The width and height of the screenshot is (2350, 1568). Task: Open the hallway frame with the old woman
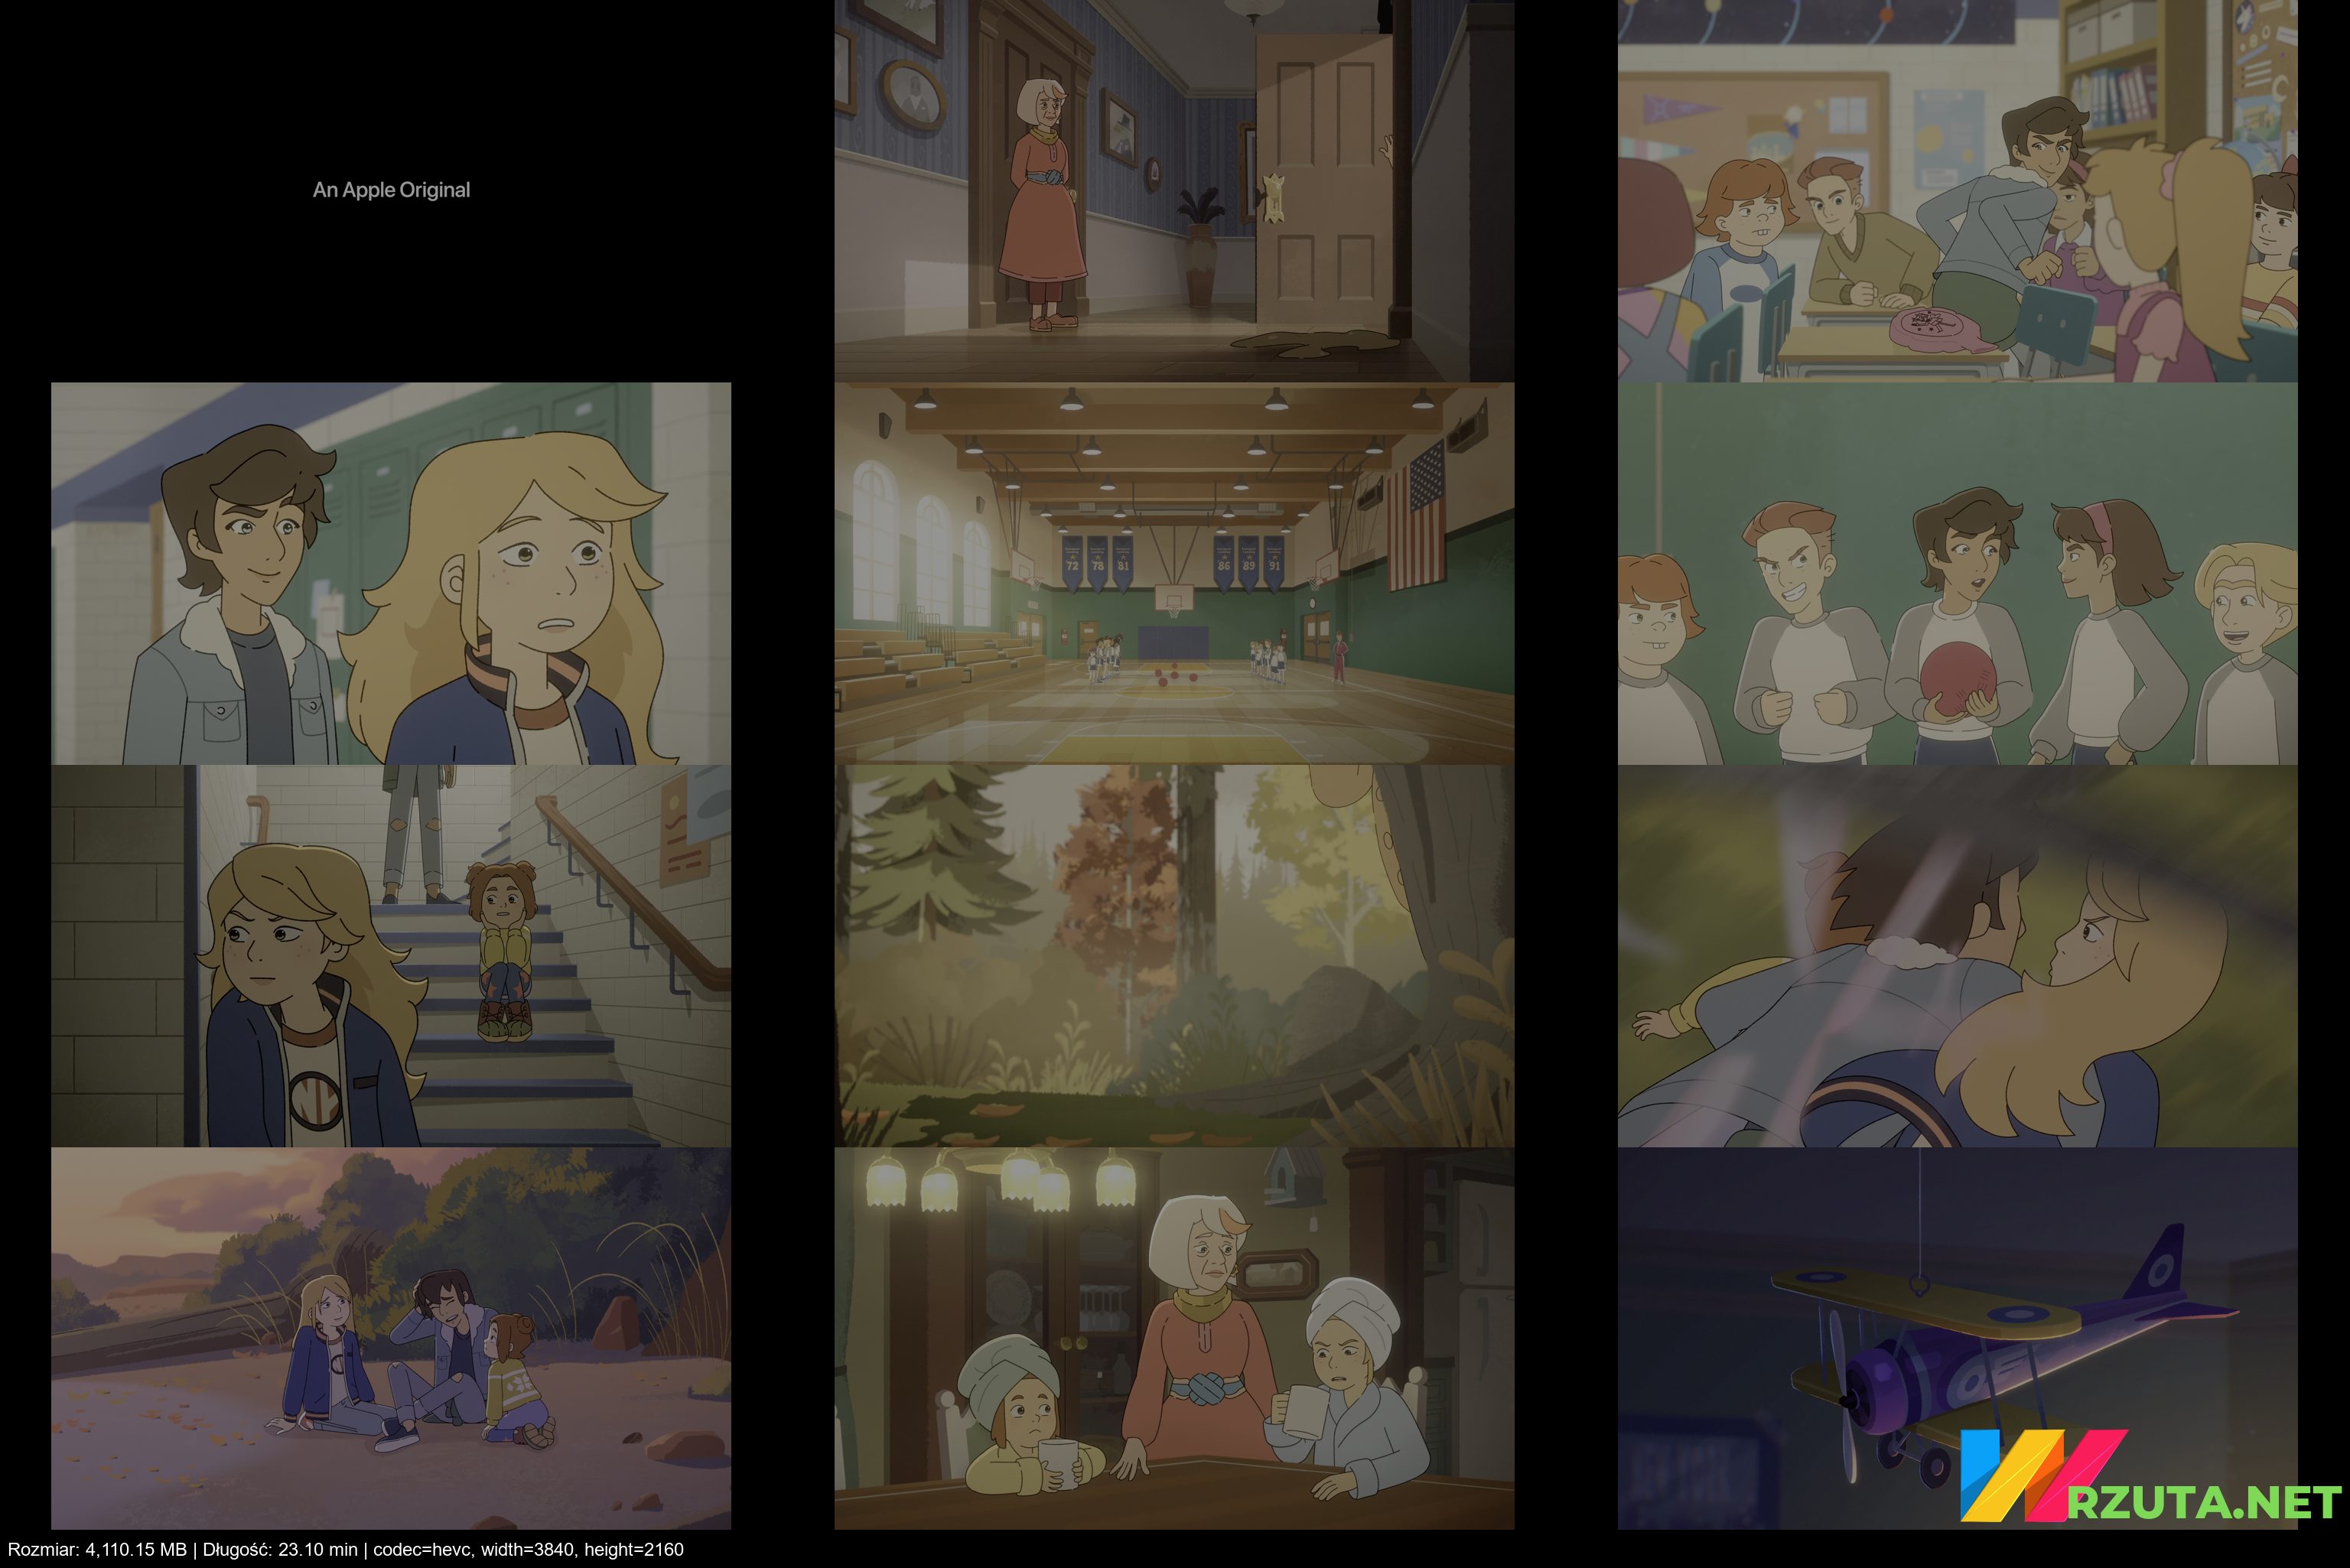[1174, 191]
